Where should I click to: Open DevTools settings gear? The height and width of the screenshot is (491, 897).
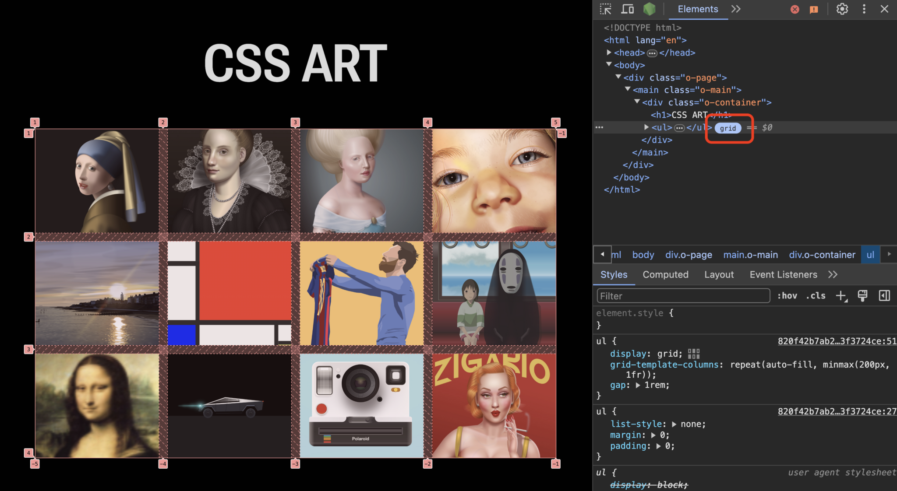point(842,9)
